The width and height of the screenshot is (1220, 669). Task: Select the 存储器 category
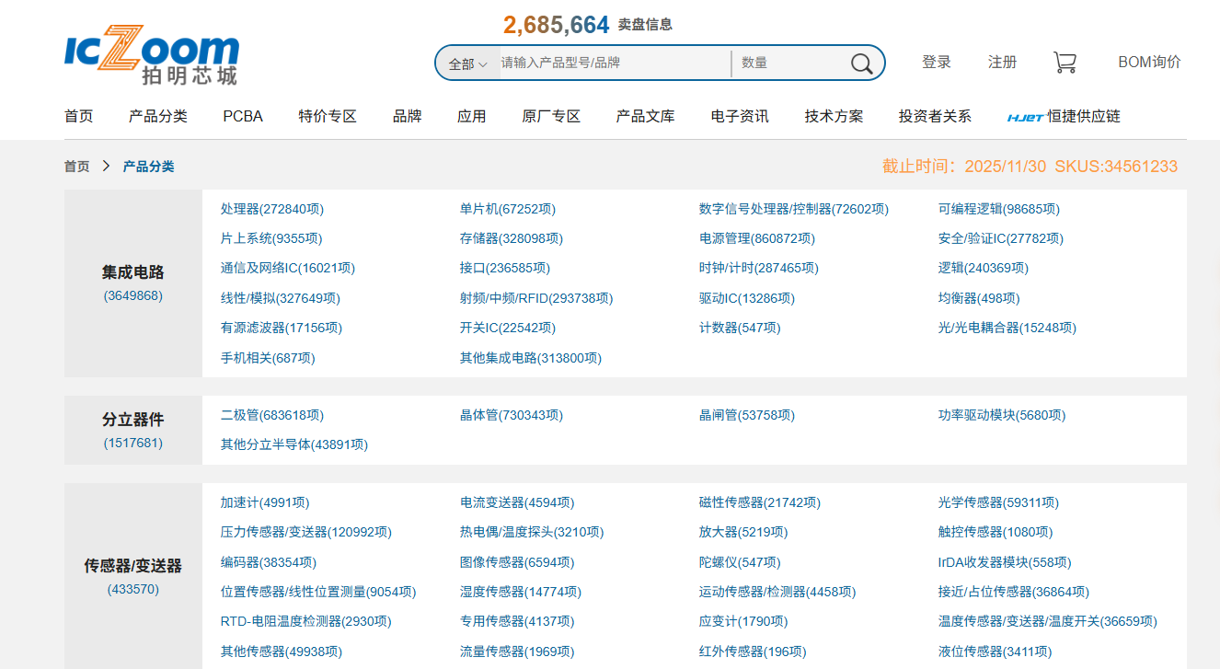pos(512,238)
